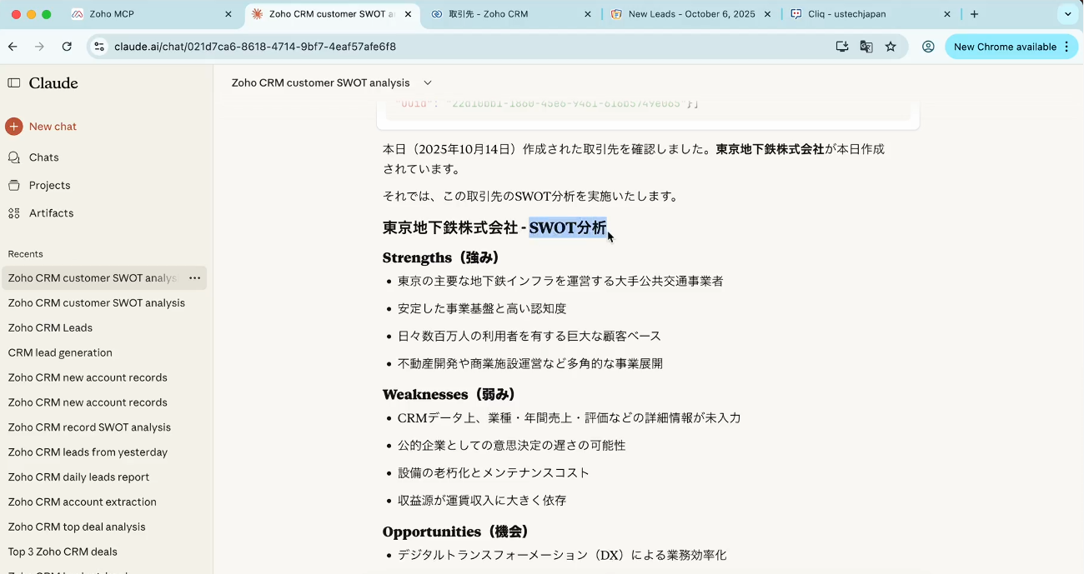The width and height of the screenshot is (1084, 574).
Task: Open the Projects section icon
Action: [14, 185]
